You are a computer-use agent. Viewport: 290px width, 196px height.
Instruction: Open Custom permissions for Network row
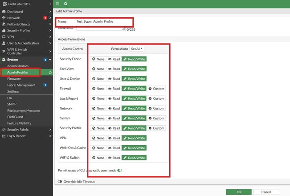156,108
